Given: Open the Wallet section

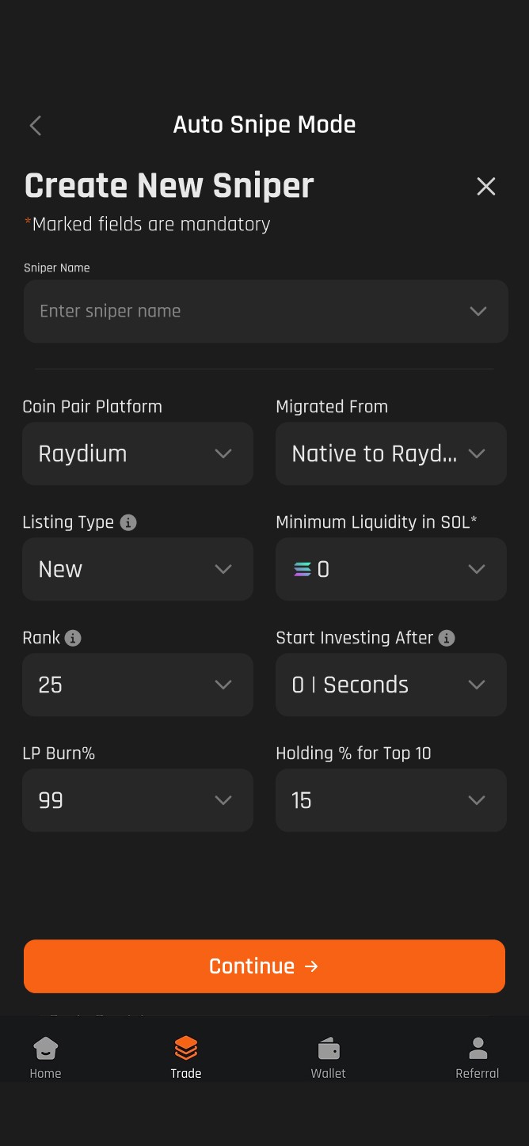Looking at the screenshot, I should point(329,1053).
